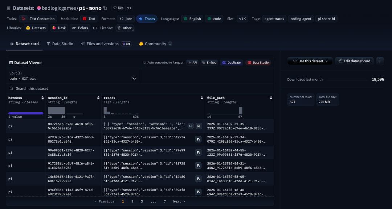Screen dimensions: 392x209
Task: Open the API code icon button
Action: point(192,63)
